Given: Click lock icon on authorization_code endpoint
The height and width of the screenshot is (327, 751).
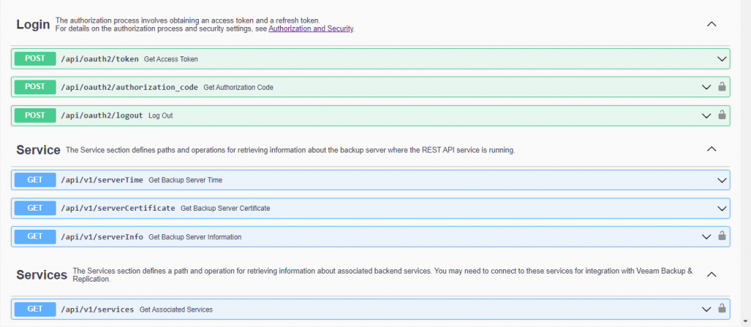Looking at the screenshot, I should point(722,86).
